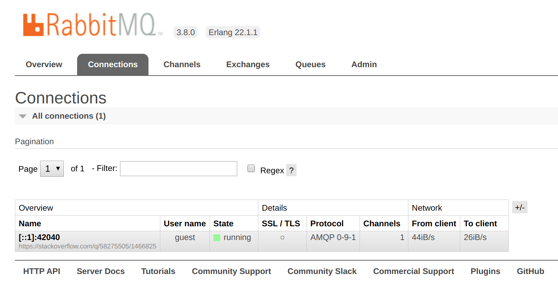558x282 pixels.
Task: Click the GitHub footer link
Action: pyautogui.click(x=530, y=271)
